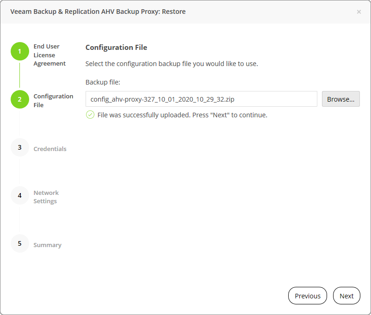Select the End User License Agreement step

[x=49, y=55]
